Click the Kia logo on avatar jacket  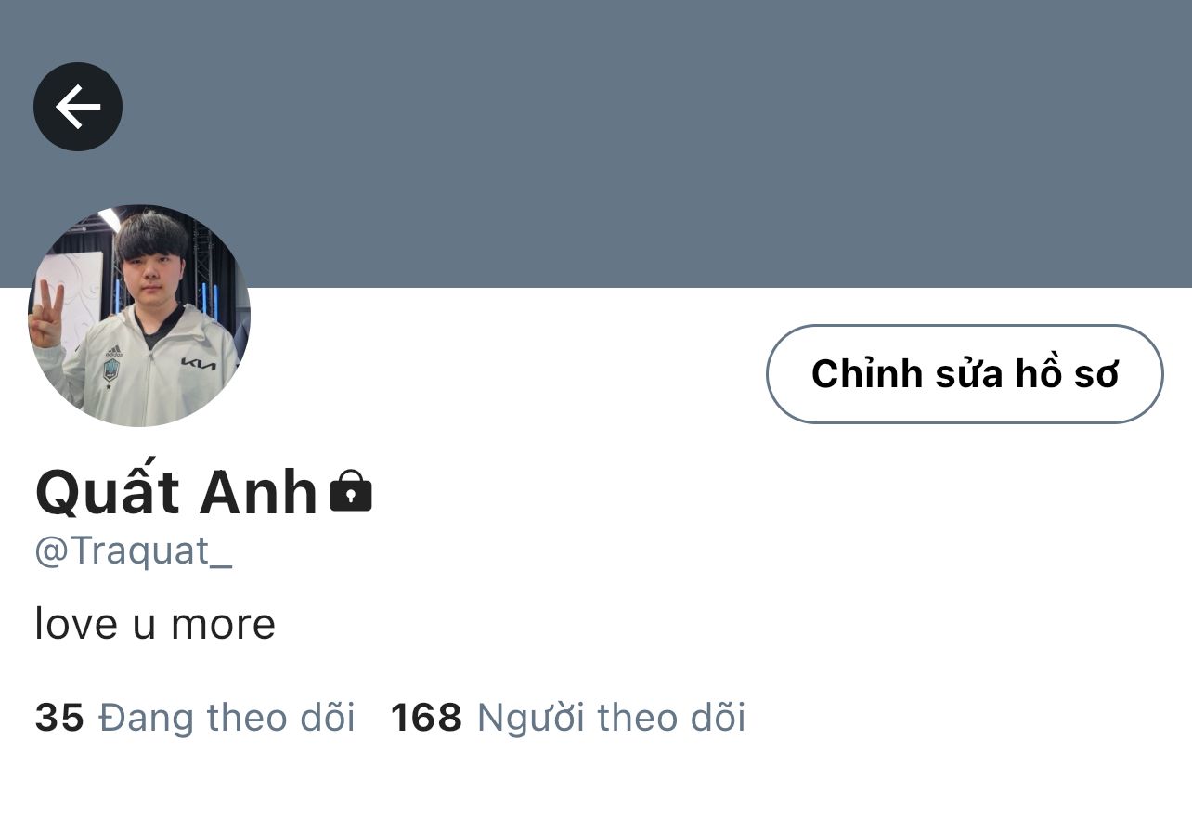pos(199,363)
